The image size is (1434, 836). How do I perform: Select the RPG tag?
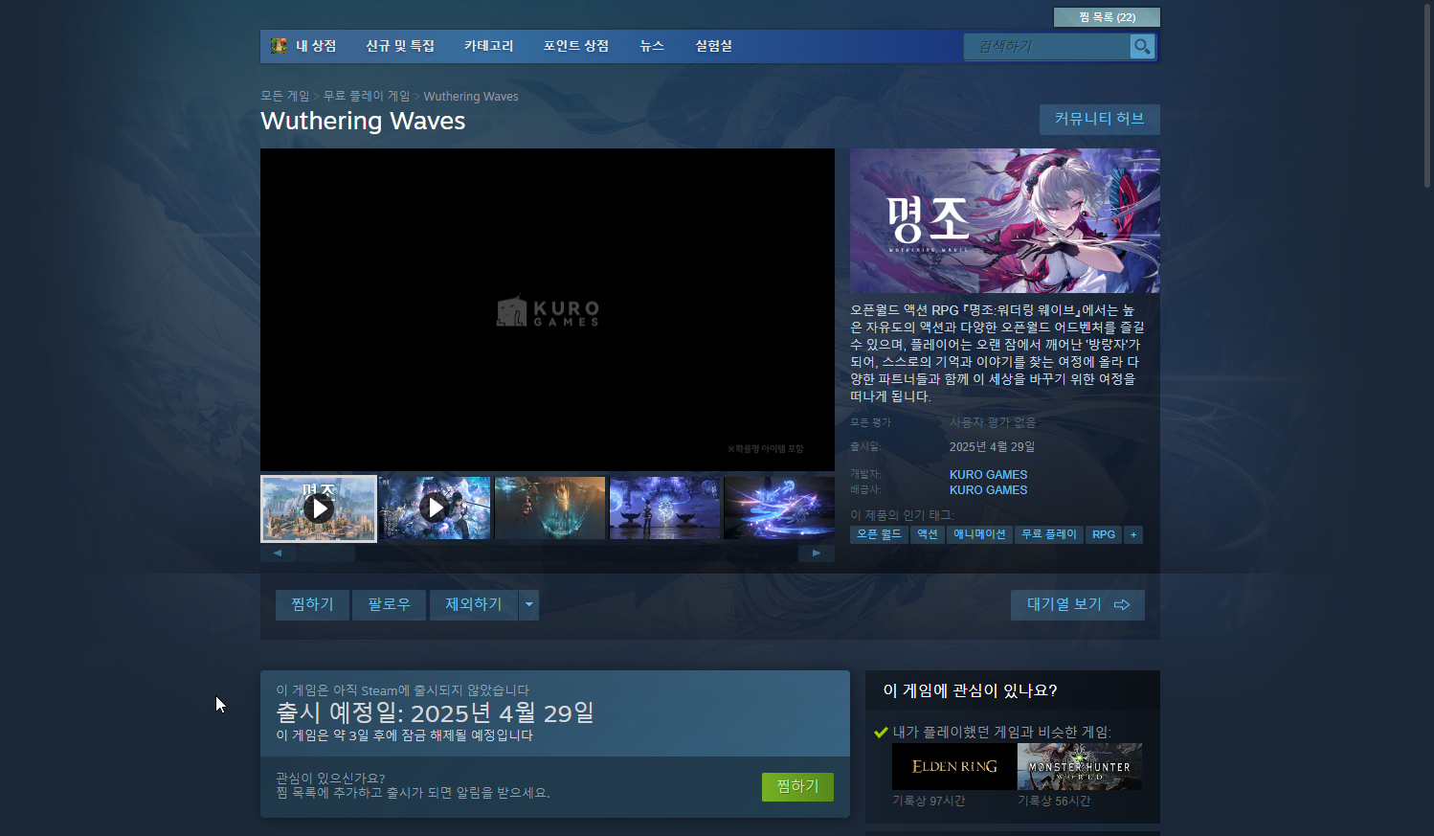(1104, 534)
